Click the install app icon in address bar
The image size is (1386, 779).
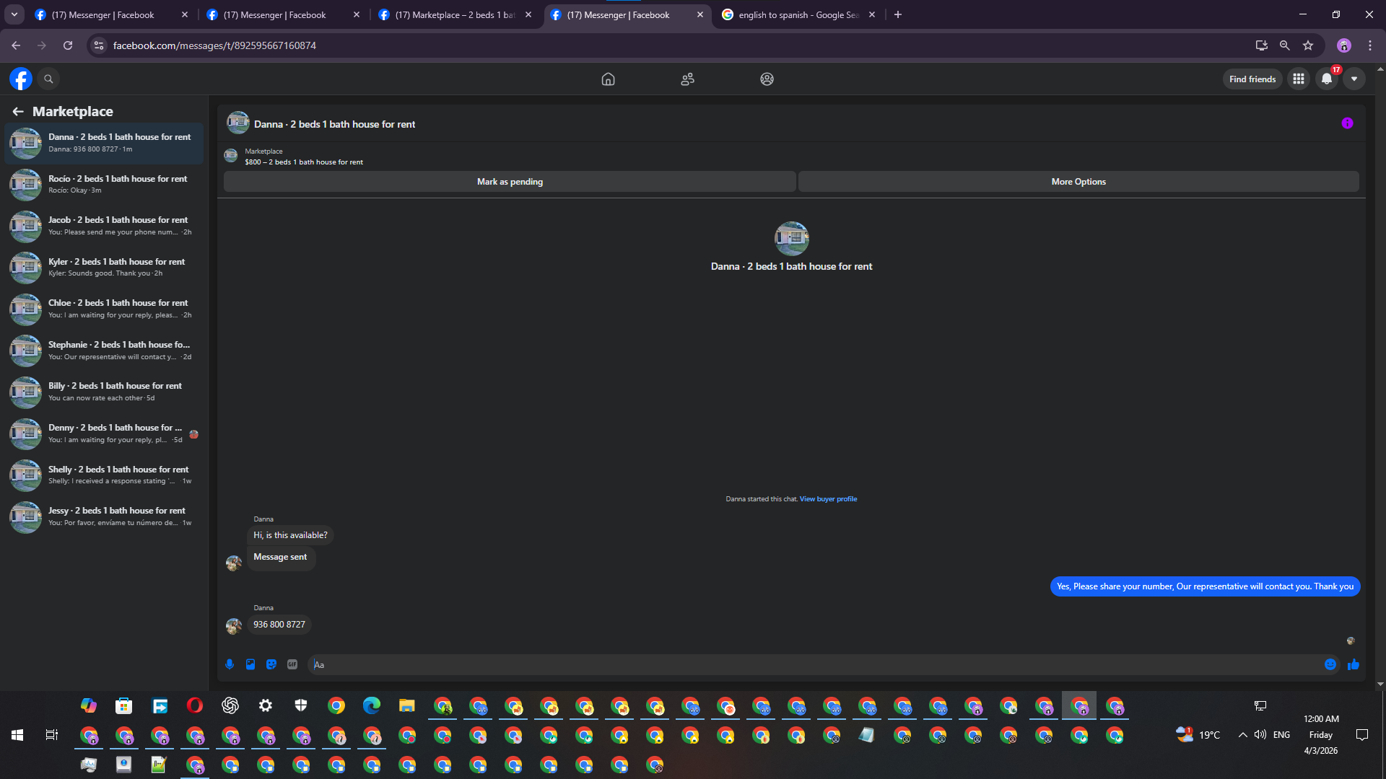pos(1262,45)
